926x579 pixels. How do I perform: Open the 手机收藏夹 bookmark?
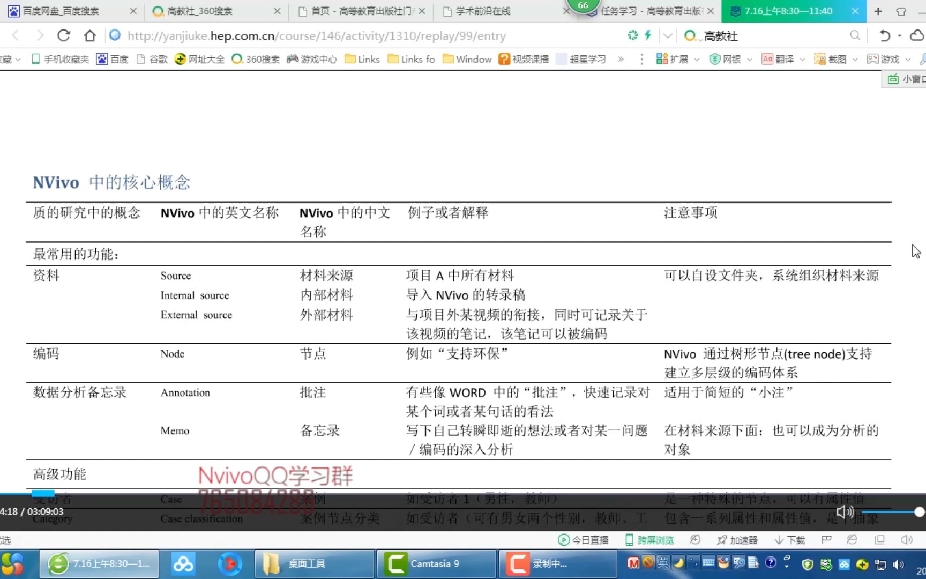click(x=60, y=59)
